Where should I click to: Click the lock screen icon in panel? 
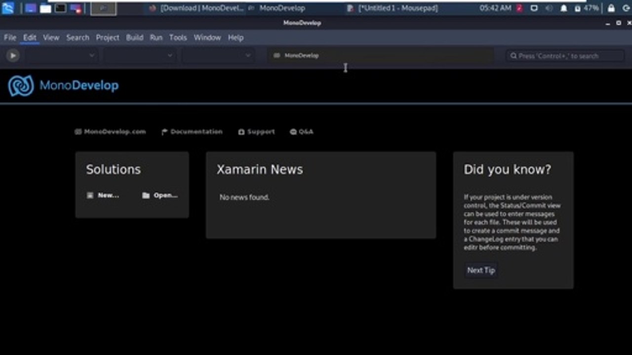611,8
